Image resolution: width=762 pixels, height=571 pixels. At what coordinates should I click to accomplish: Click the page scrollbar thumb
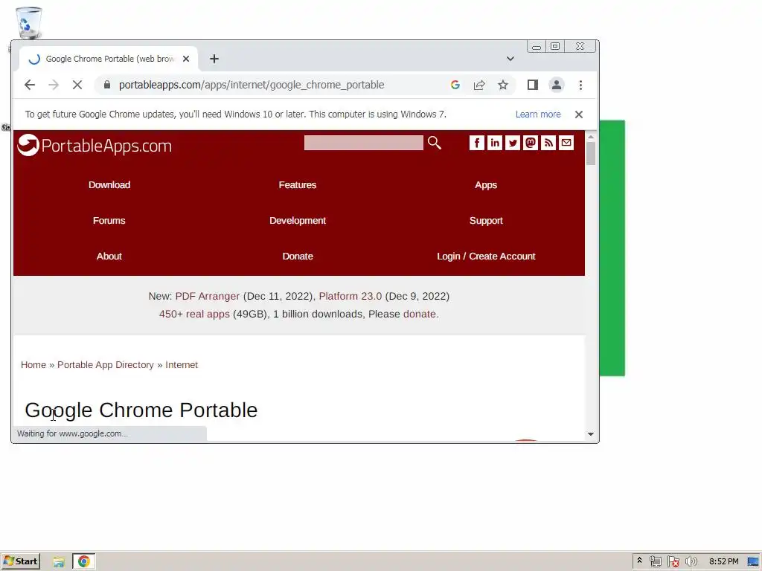pyautogui.click(x=591, y=155)
